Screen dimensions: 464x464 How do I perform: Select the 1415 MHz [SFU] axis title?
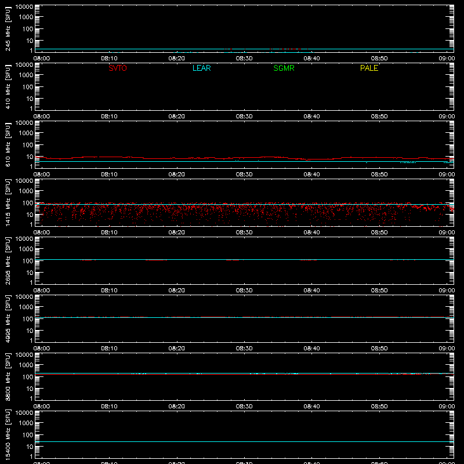(x=8, y=202)
